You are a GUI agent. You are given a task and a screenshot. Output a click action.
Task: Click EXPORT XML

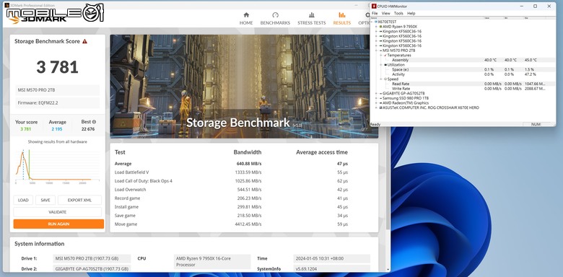coord(79,201)
